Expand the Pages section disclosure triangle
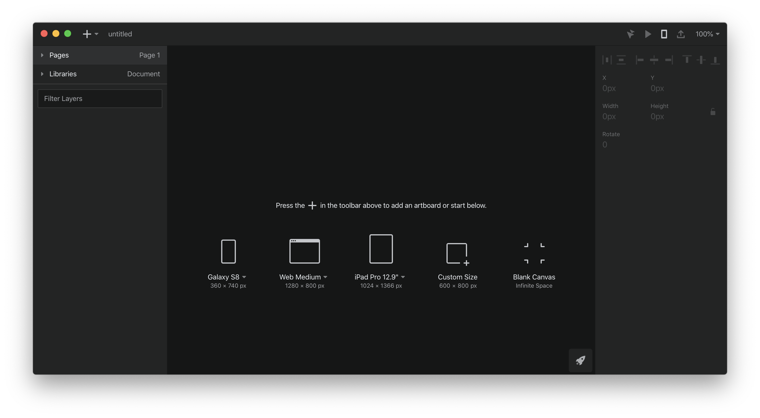760x418 pixels. (x=42, y=55)
